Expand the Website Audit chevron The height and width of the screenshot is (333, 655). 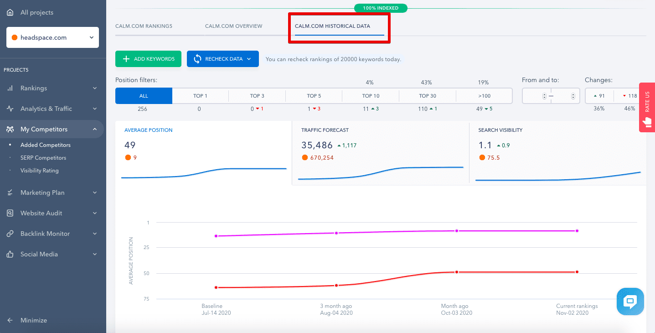tap(95, 213)
